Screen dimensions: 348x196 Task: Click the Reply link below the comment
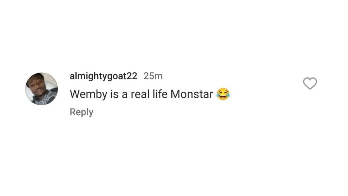pyautogui.click(x=81, y=112)
